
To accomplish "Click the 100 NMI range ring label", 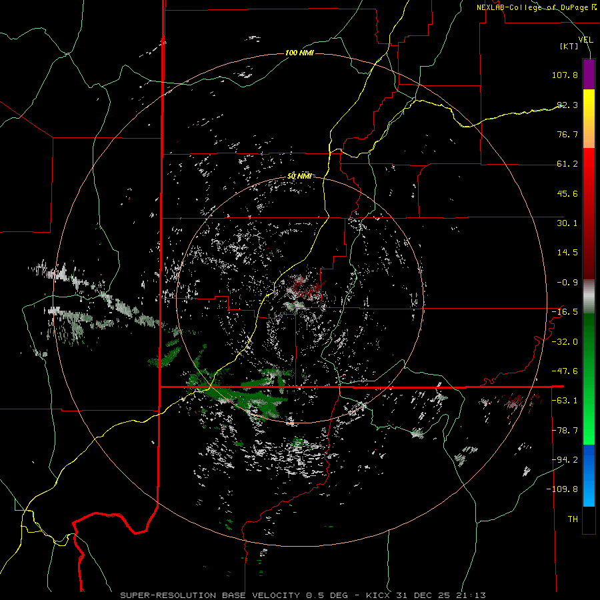I will (x=299, y=53).
